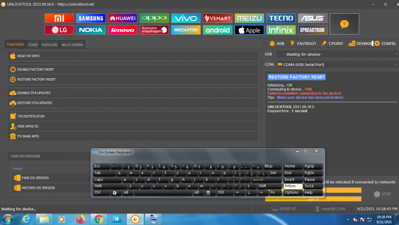Open the Fastboot tool

pos(303,43)
